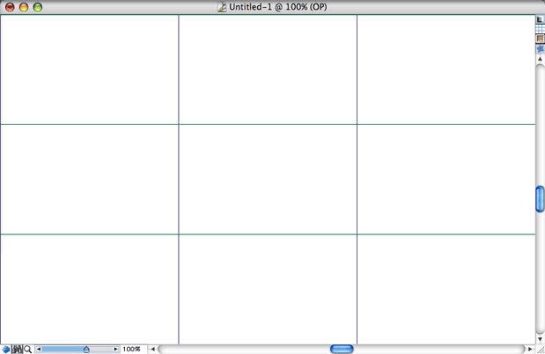Click the Untitled-1 @ 100% (OP) title
Screen dimensions: 545x354
[x=277, y=7]
